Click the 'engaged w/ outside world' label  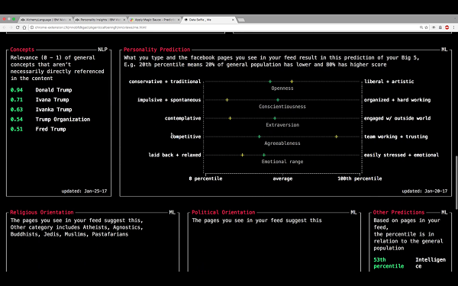pyautogui.click(x=397, y=118)
